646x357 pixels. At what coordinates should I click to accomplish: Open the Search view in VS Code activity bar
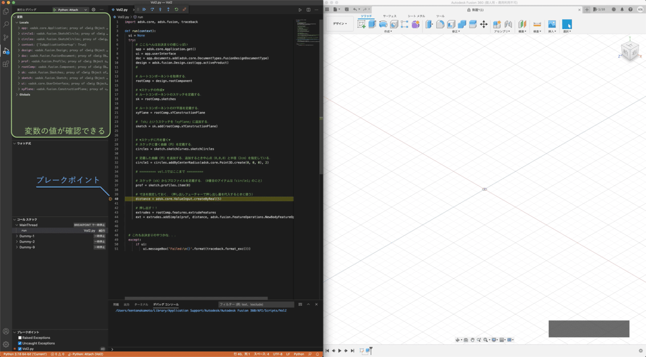click(5, 25)
